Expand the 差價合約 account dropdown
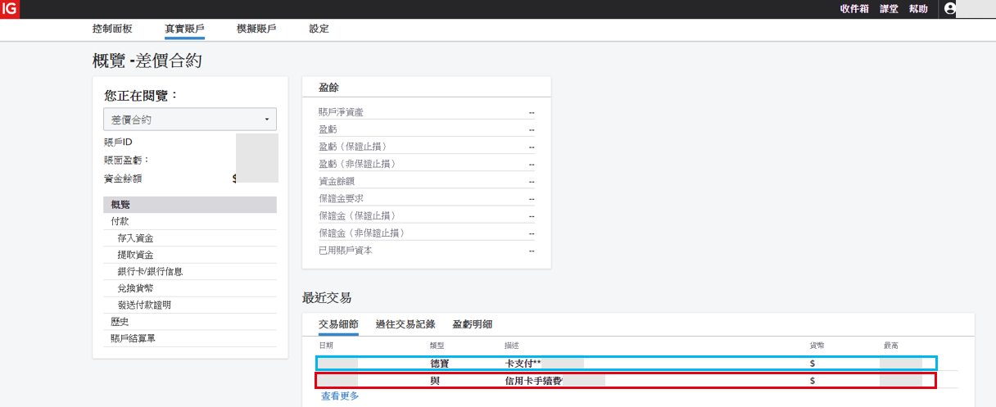Viewport: 996px width, 407px height. coord(190,120)
